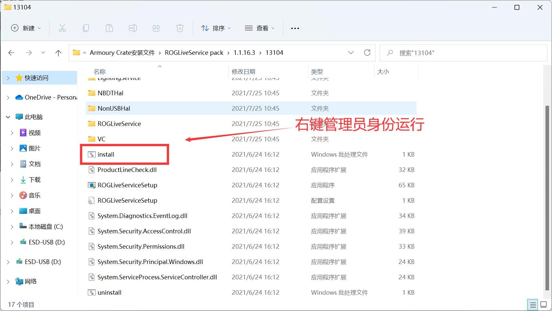The width and height of the screenshot is (552, 311).
Task: Select the Cut icon in the toolbar
Action: pos(62,28)
